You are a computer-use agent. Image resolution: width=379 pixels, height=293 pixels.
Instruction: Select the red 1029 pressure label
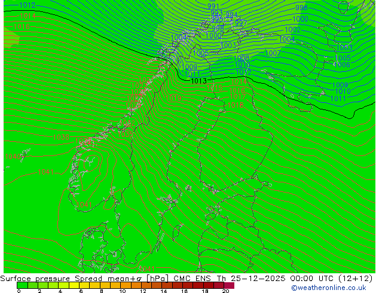[133, 106]
